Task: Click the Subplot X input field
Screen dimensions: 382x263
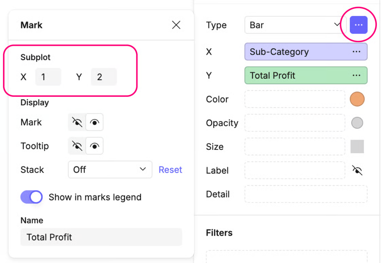Action: point(48,77)
